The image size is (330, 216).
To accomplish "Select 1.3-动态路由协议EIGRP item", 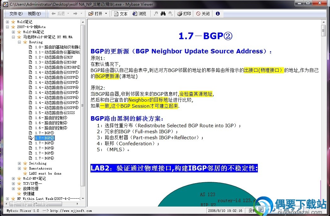I will (x=56, y=63).
